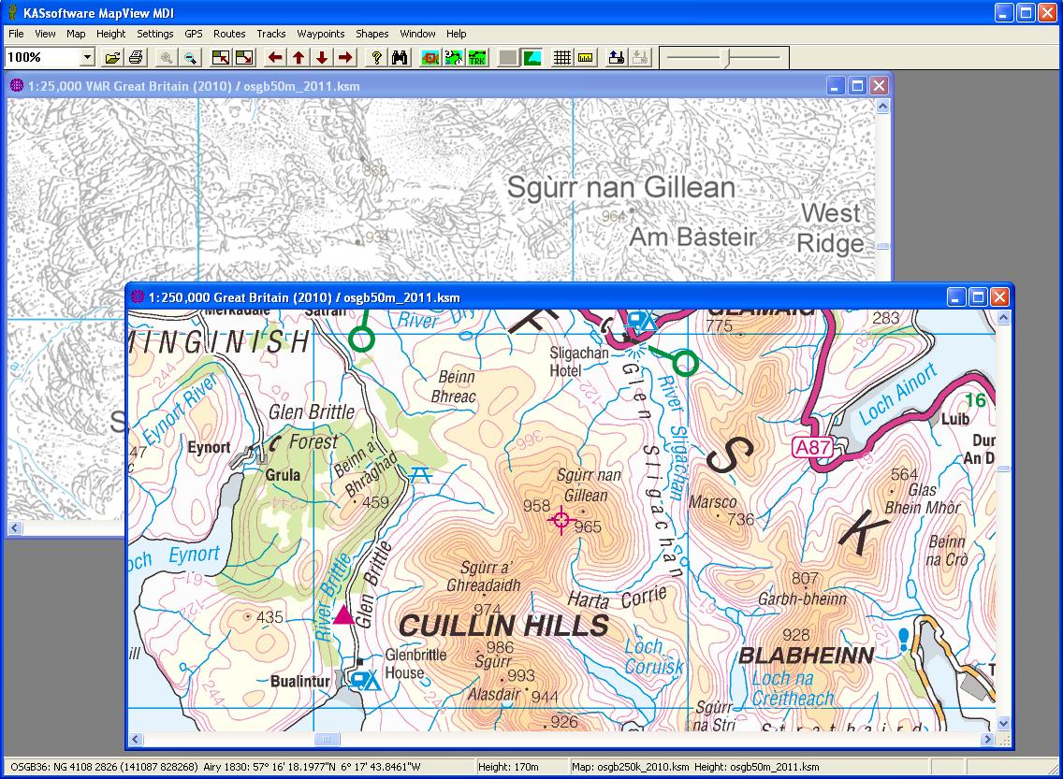Open the Help menu
Viewport: 1063px width, 779px height.
coord(457,33)
